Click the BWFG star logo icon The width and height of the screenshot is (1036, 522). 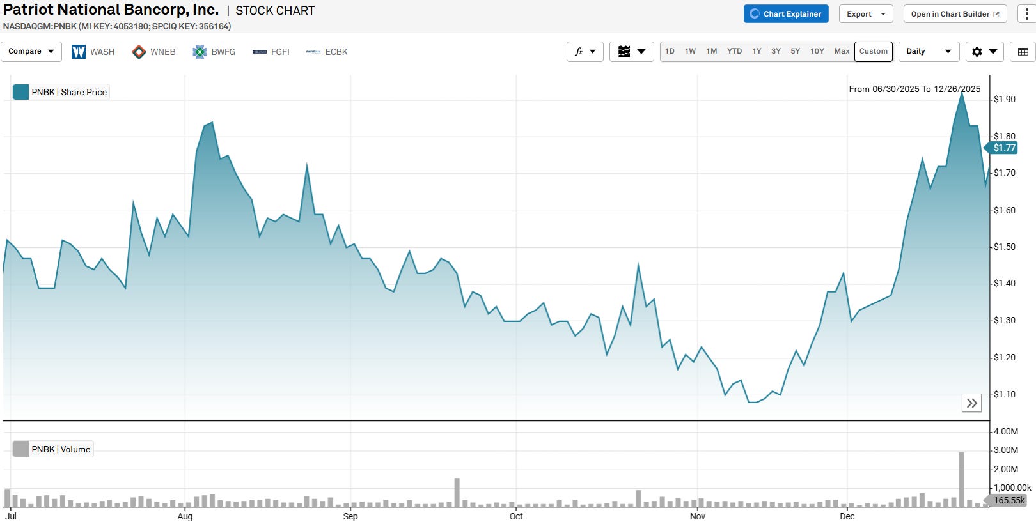200,52
